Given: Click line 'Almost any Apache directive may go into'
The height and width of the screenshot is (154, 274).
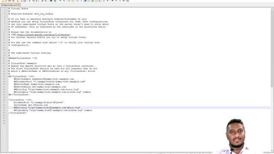Looking at the screenshot, I should (51, 66).
